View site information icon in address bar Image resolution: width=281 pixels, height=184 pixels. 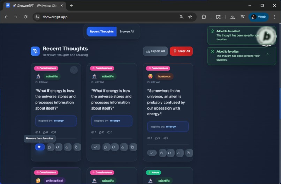pos(37,17)
